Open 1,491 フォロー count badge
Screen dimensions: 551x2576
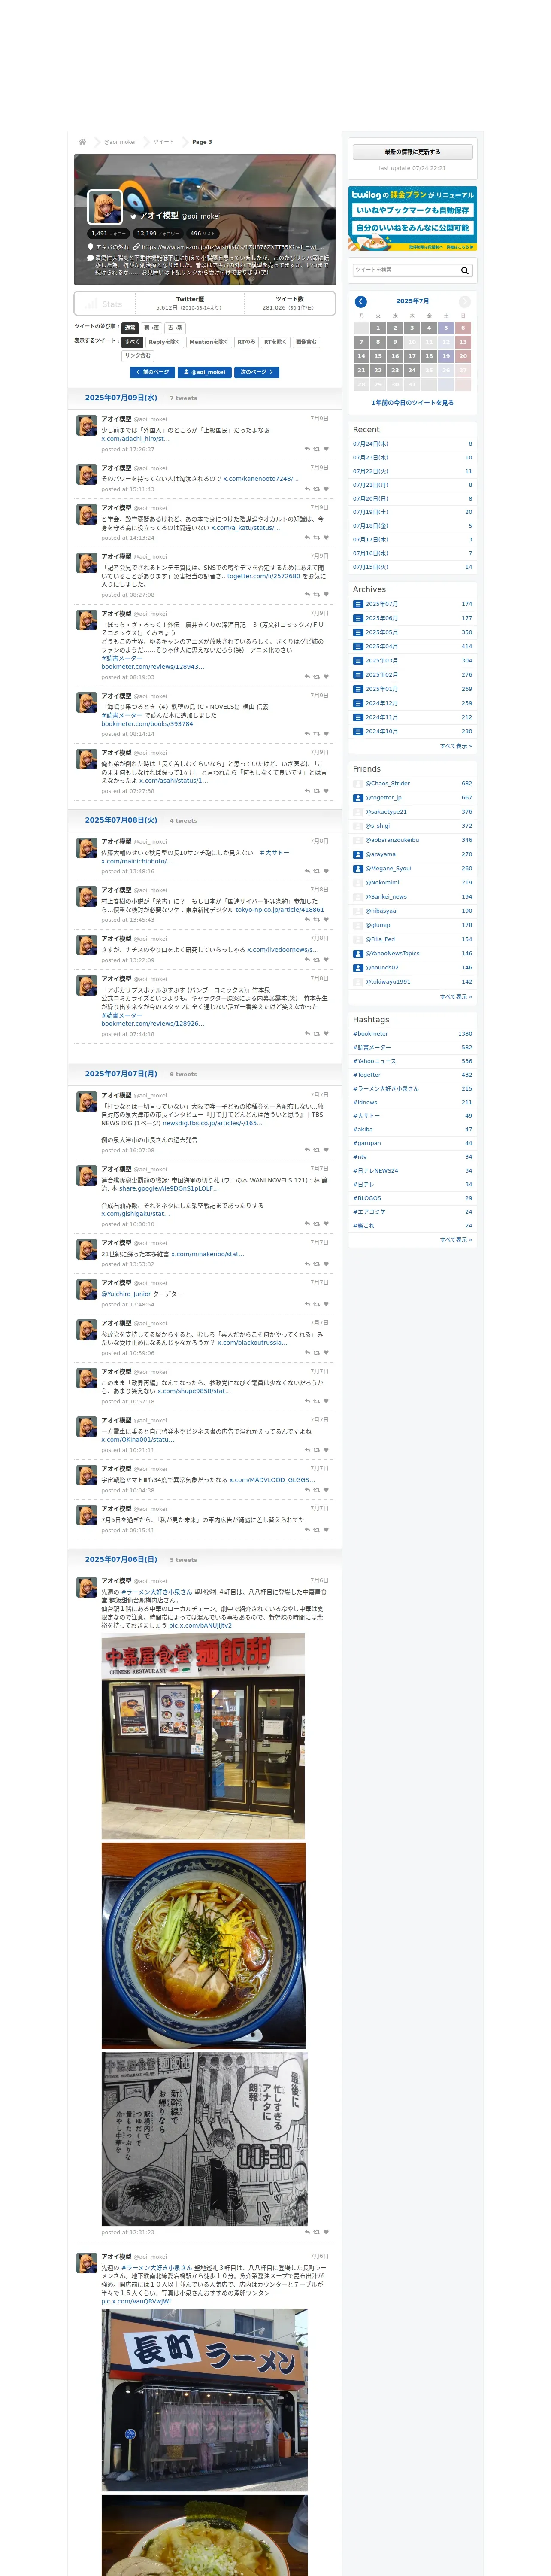pos(108,233)
